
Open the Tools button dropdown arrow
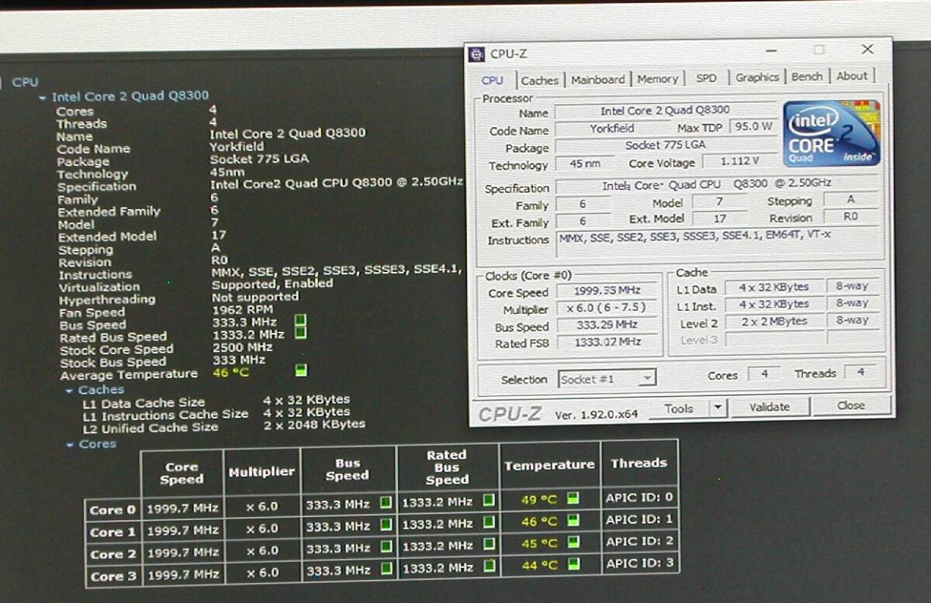[718, 407]
